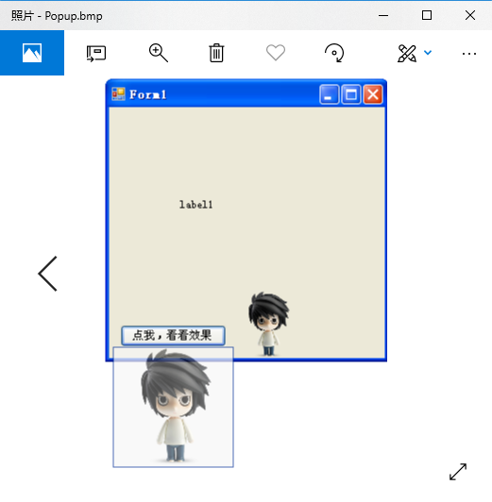Add photo to favorites with heart icon

tap(276, 53)
